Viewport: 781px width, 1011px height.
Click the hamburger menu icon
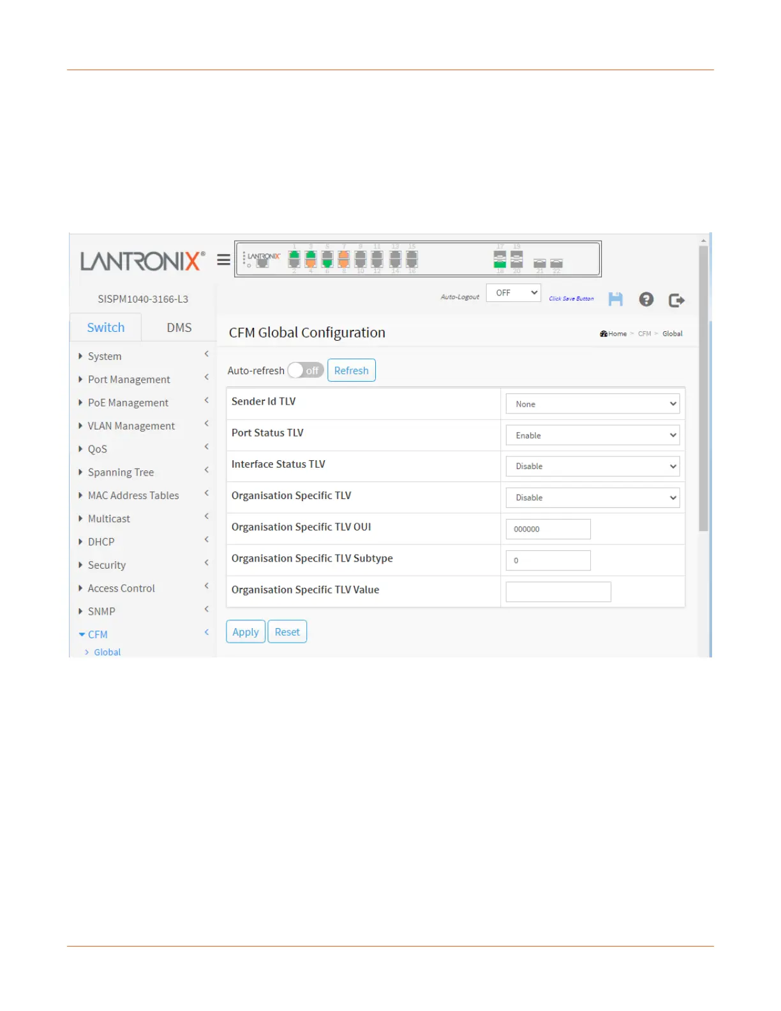[223, 260]
